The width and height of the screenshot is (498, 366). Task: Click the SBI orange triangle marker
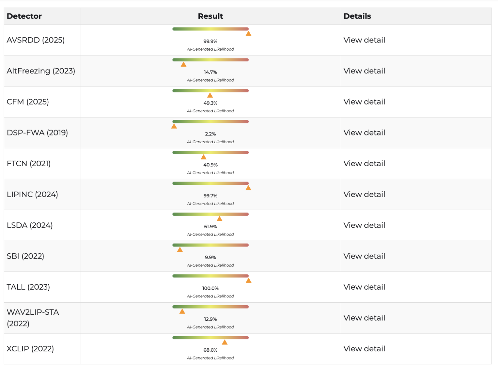[180, 250]
